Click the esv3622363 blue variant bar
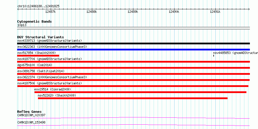Image resolution: width=258 pixels, height=129 pixels. [133, 50]
